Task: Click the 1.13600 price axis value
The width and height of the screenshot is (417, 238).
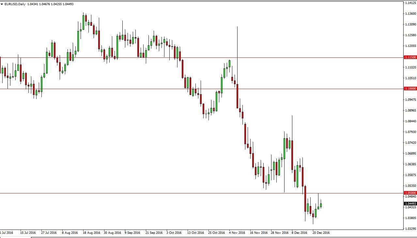Action: point(410,14)
